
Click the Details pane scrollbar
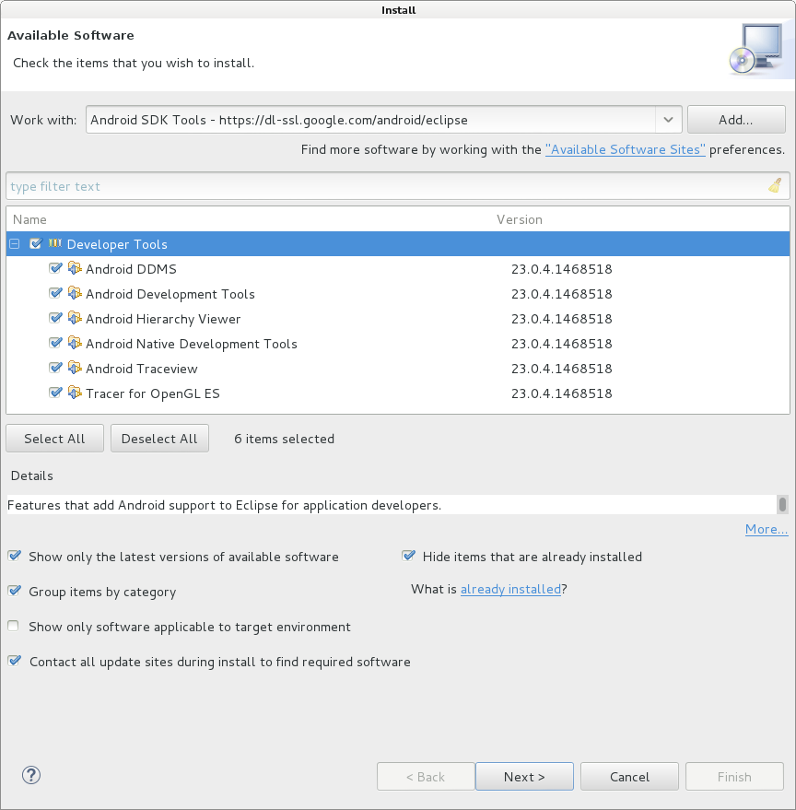(x=782, y=505)
